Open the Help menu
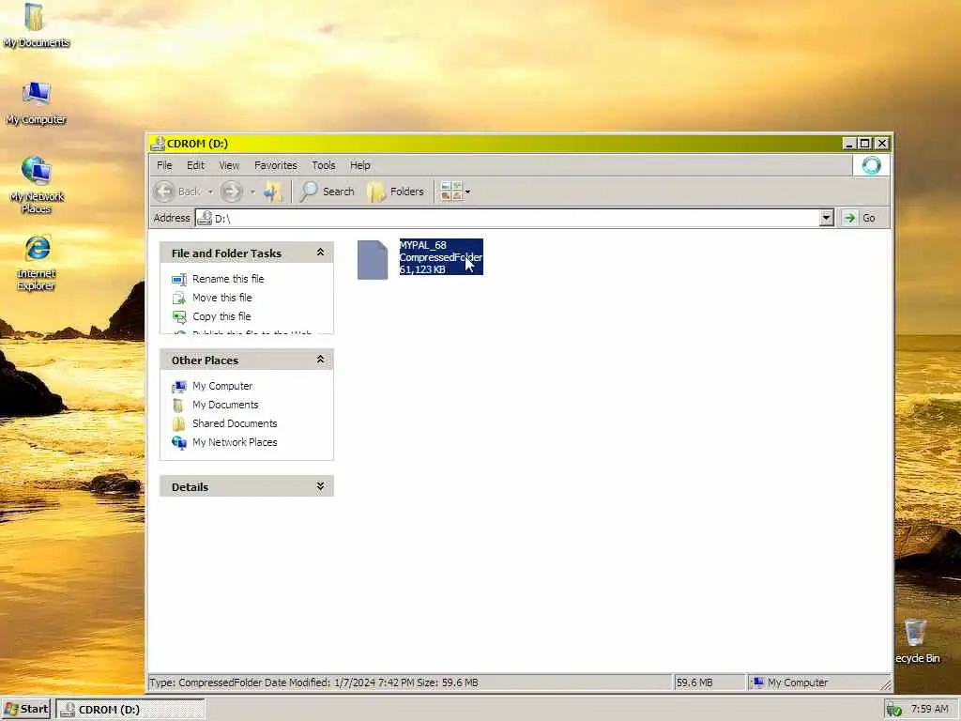The width and height of the screenshot is (961, 721). tap(359, 165)
